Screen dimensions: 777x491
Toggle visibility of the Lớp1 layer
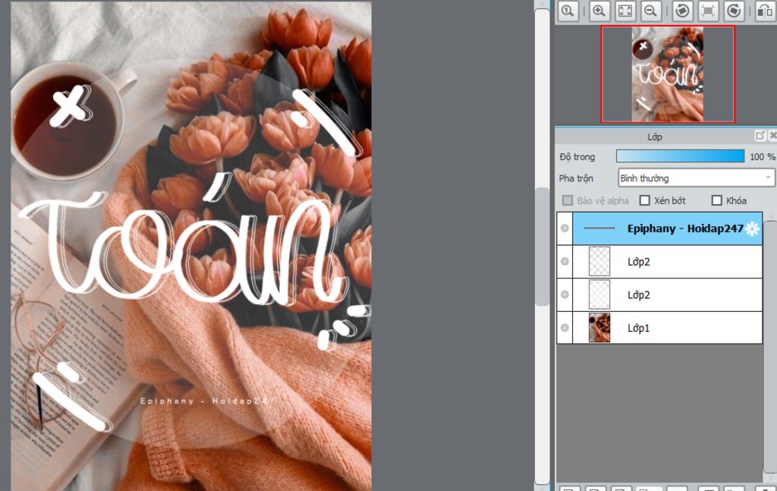(x=565, y=328)
